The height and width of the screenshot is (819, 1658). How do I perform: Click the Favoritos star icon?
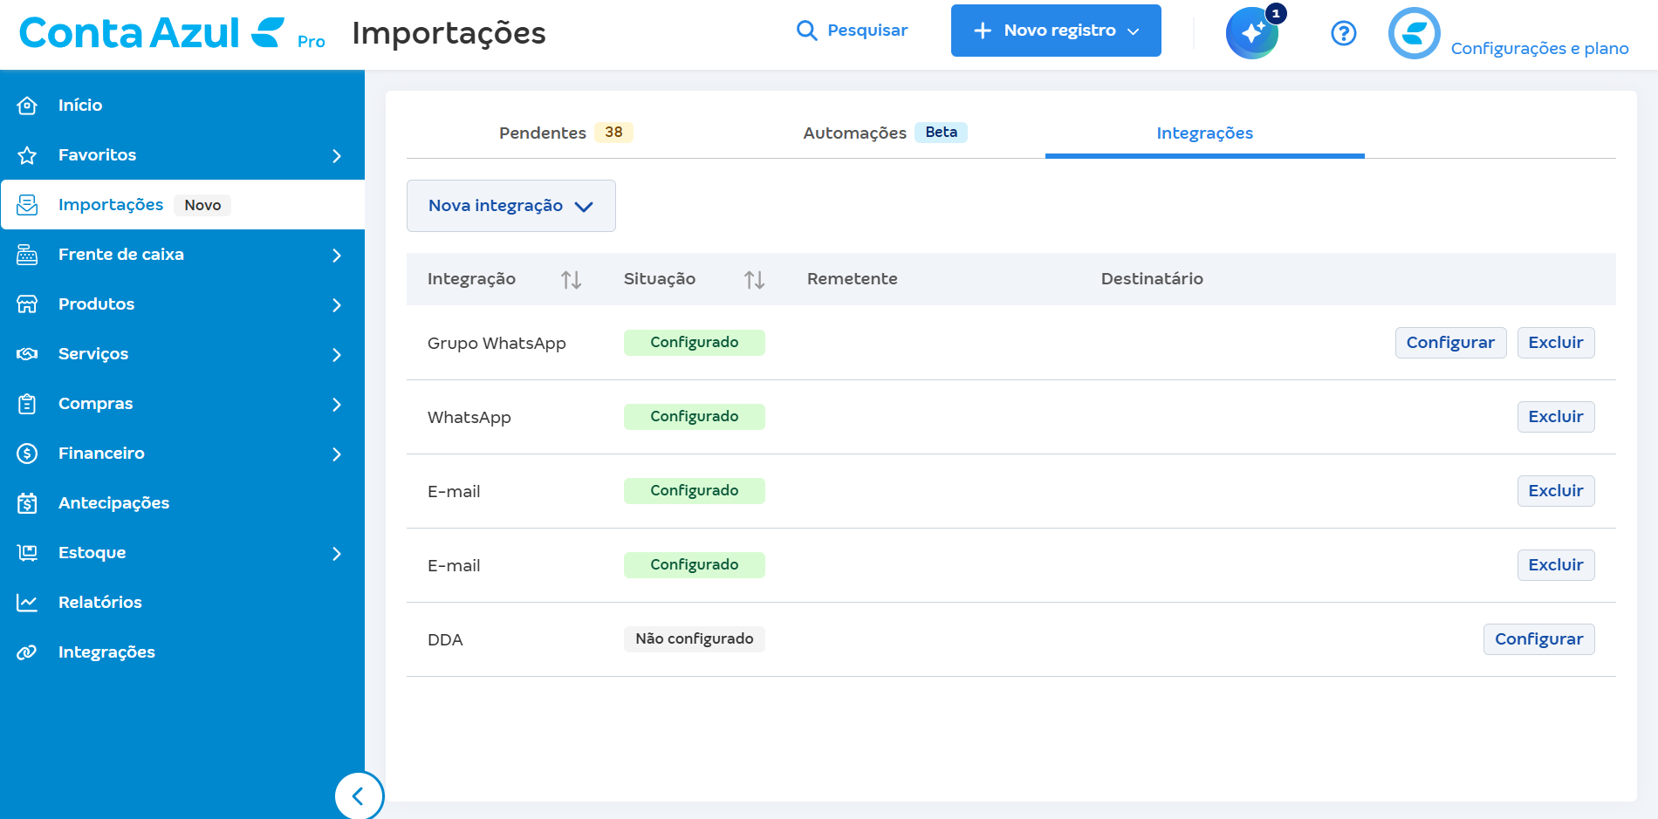pos(27,155)
